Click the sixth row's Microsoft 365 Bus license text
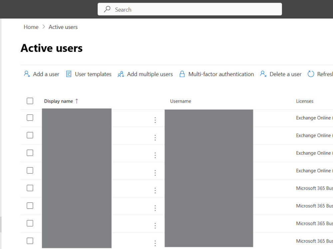 (314, 206)
